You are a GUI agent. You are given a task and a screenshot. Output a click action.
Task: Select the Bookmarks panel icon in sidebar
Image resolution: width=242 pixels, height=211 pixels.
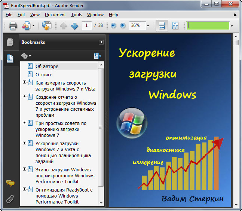pyautogui.click(x=10, y=58)
